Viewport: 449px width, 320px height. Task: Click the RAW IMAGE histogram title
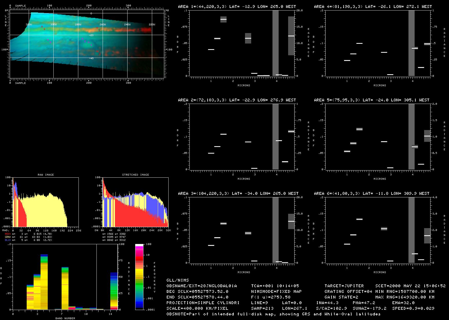46,175
